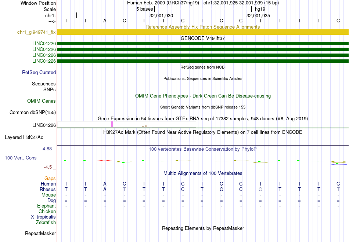
Task: Click the PhyloP minimum value -4.5
Action: point(48,167)
